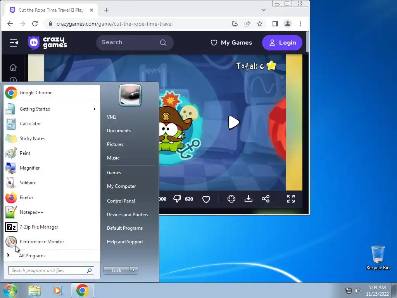Focus the Search programs and files box
Screen dimensions: 397x298
[x=51, y=270]
